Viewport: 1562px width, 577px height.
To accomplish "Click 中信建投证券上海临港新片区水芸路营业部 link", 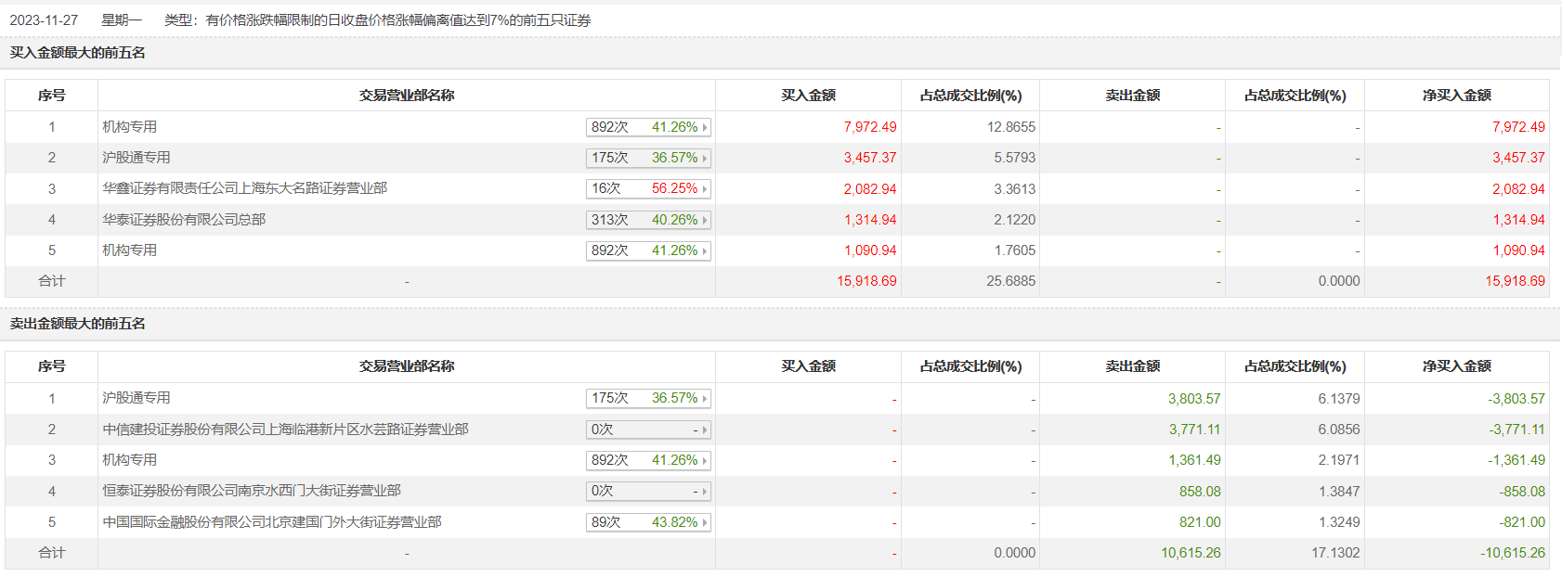I will 285,430.
